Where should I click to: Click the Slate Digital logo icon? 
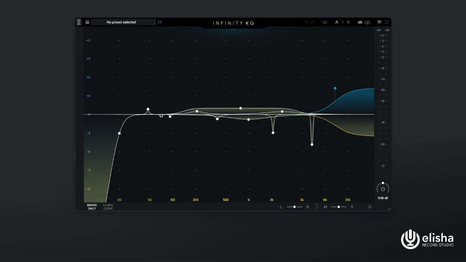[x=79, y=22]
